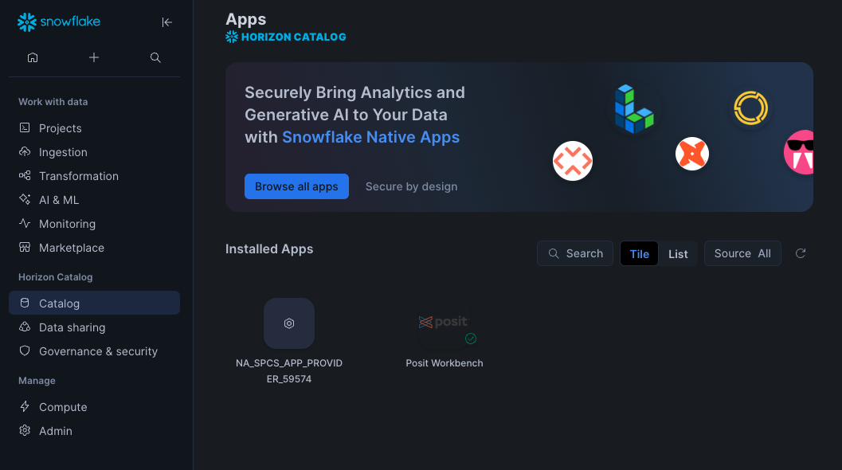Click the Ingestion cloud icon
842x470 pixels.
tap(25, 152)
